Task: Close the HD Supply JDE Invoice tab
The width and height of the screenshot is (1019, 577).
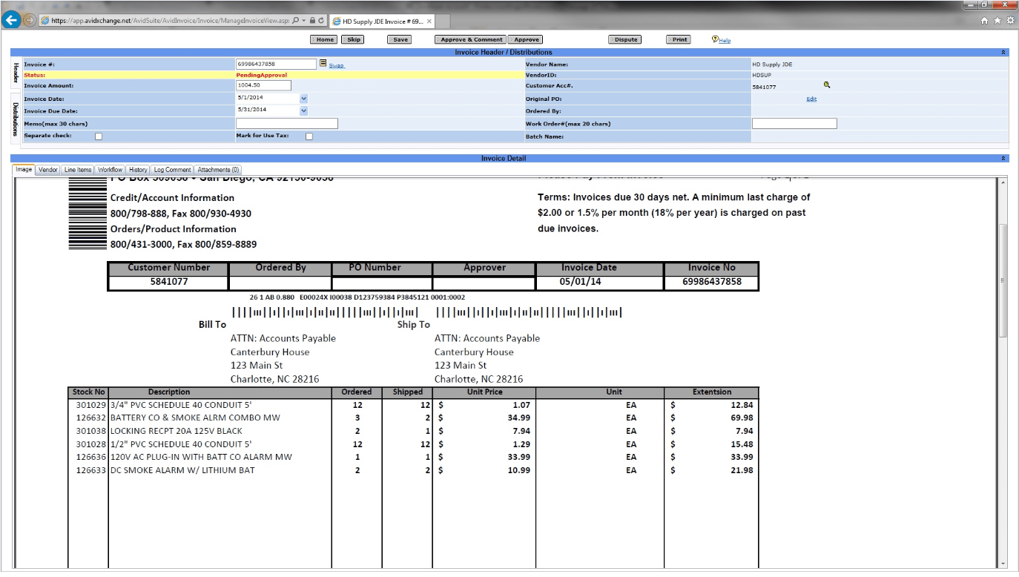Action: 429,22
